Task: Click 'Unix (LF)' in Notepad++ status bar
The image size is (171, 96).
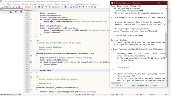Action: [139, 95]
